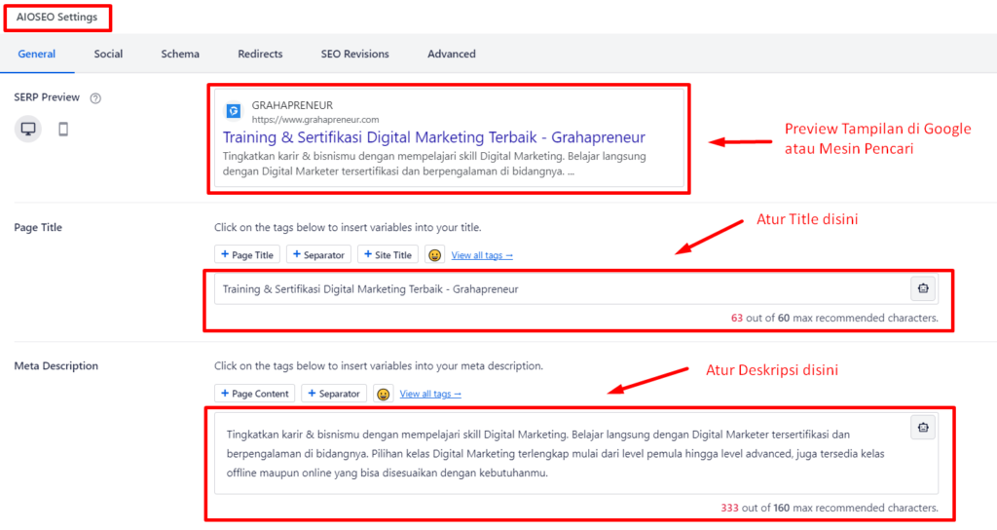
Task: Click the AIOSEO Settings panel header
Action: [57, 18]
